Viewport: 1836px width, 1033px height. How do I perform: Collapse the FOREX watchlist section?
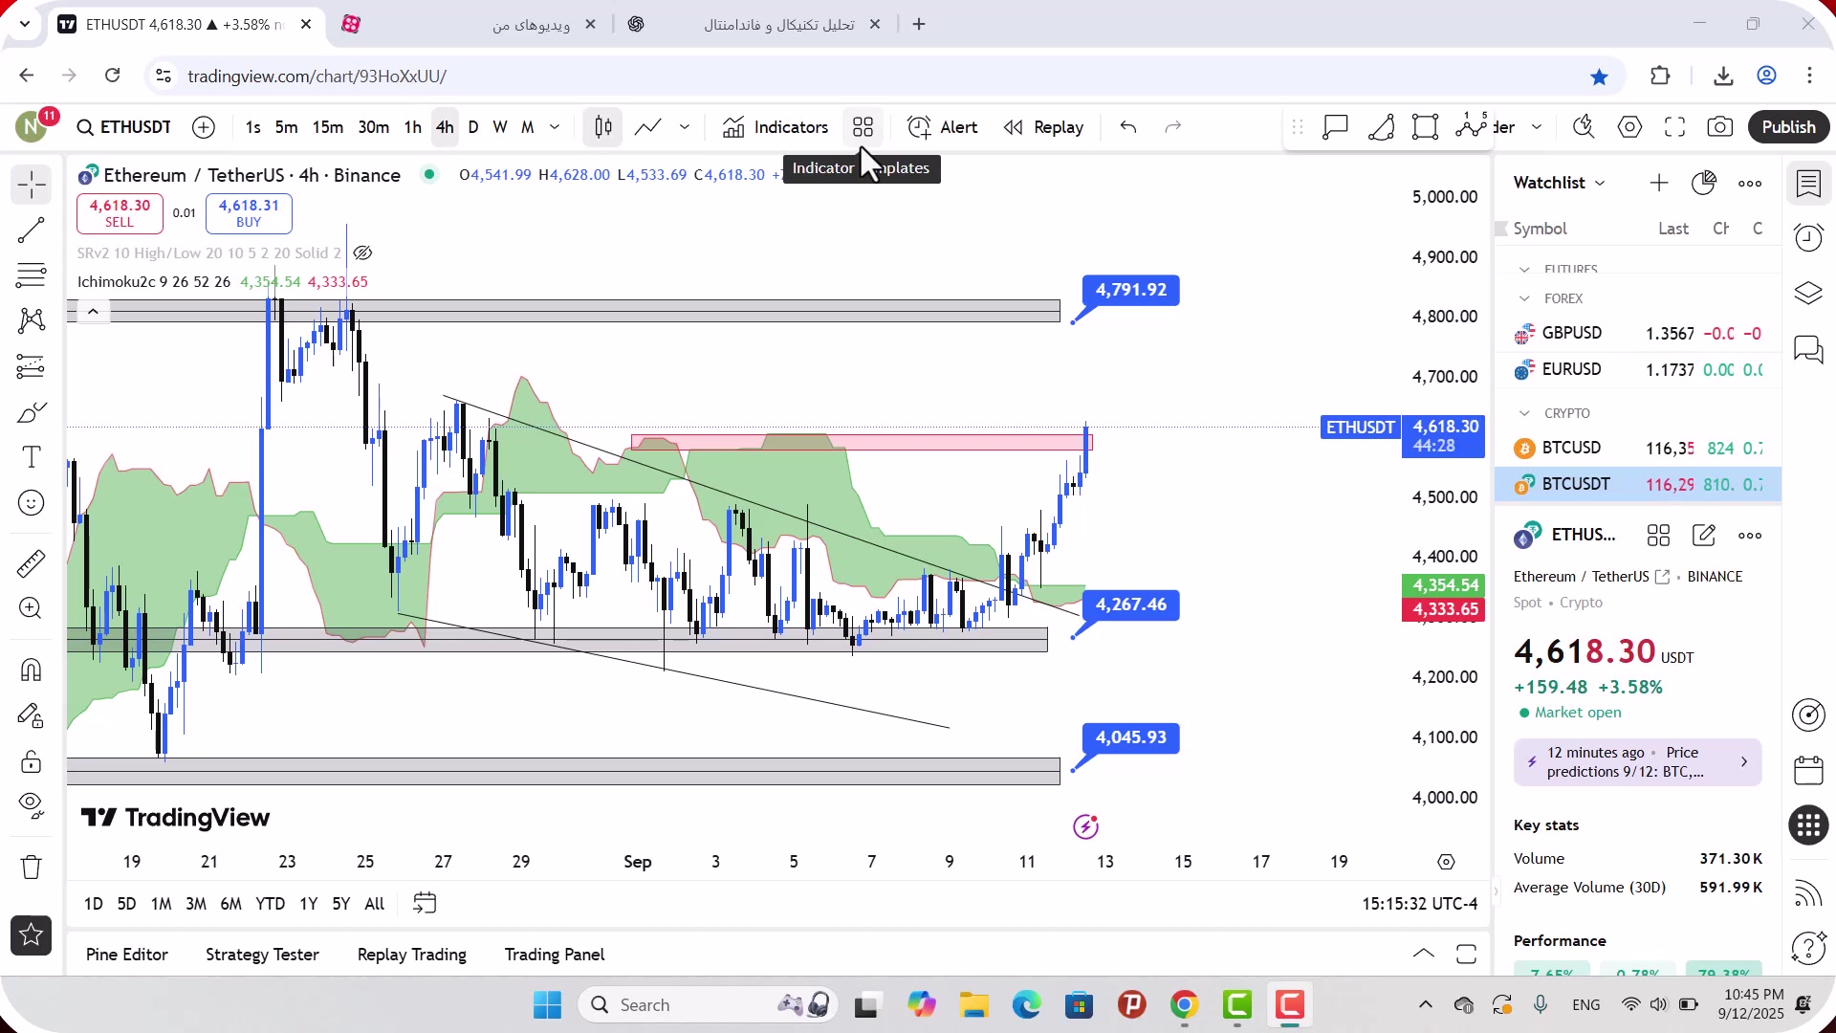click(1524, 298)
